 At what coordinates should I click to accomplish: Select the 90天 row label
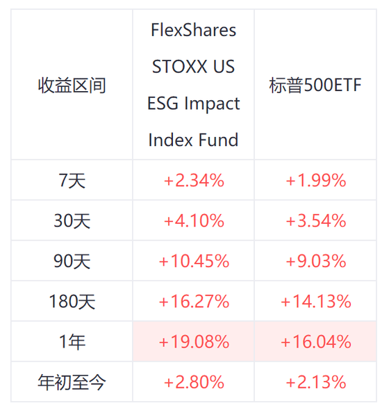click(x=72, y=261)
